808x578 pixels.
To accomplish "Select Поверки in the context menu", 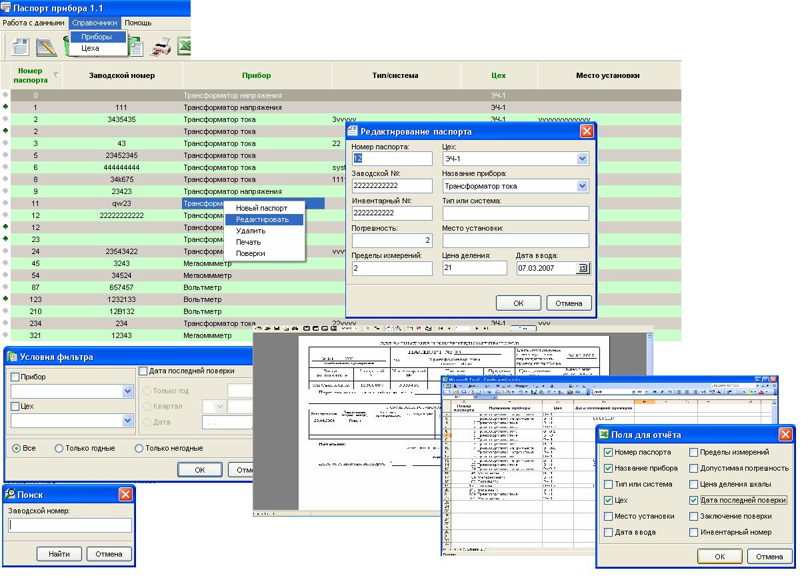I will pos(251,253).
